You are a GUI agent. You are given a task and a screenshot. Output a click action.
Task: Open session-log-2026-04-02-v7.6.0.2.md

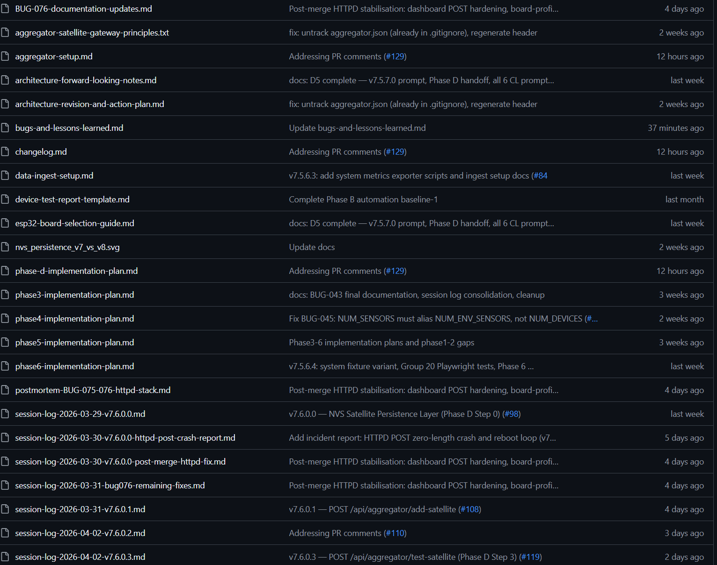point(80,533)
